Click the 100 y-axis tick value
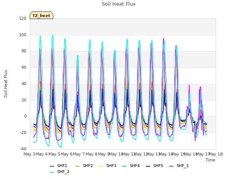 23,35
